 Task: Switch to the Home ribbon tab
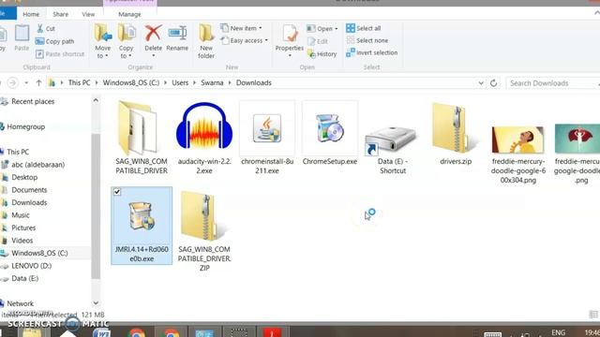(31, 14)
